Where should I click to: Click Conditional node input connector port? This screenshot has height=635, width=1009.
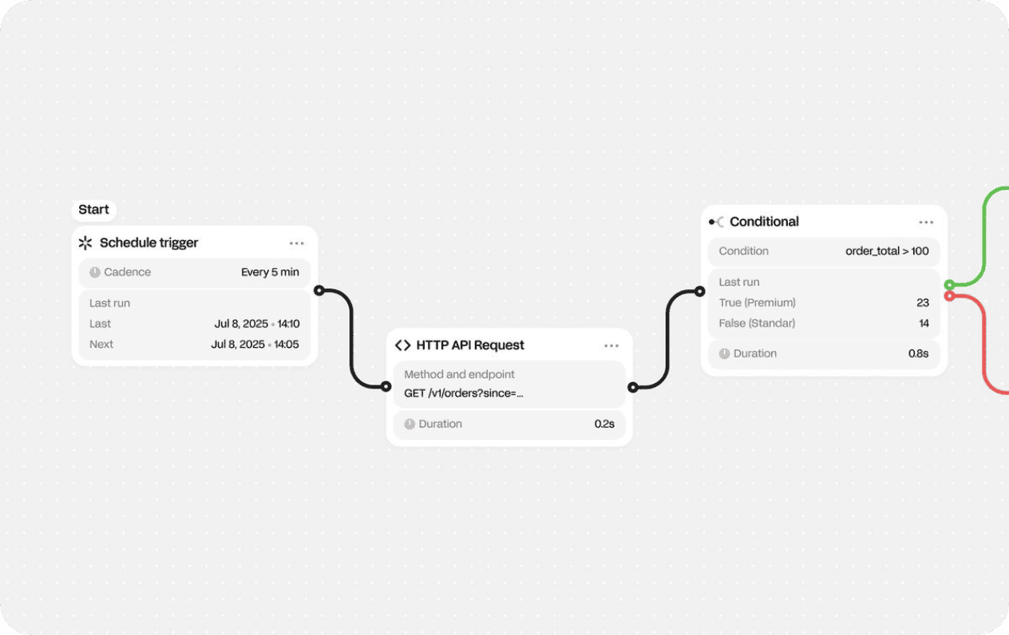click(700, 292)
